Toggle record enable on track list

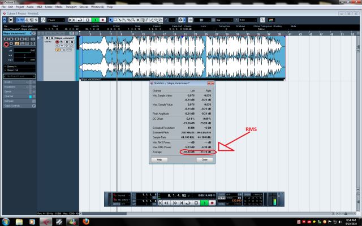click(x=57, y=42)
